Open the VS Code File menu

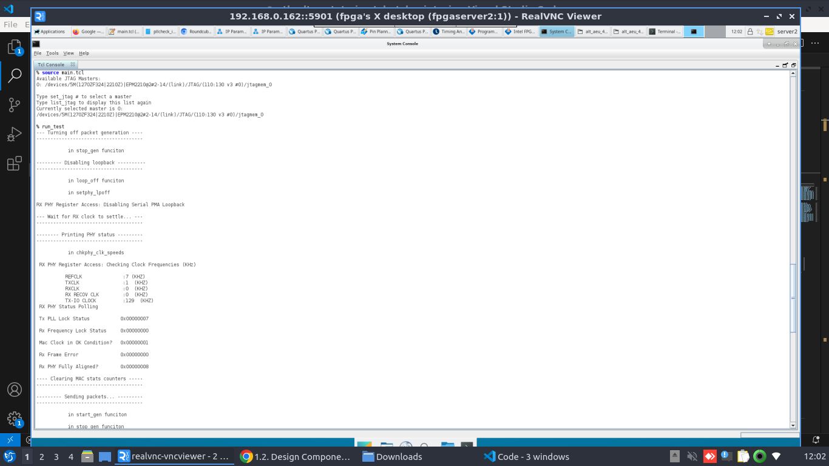click(x=10, y=24)
